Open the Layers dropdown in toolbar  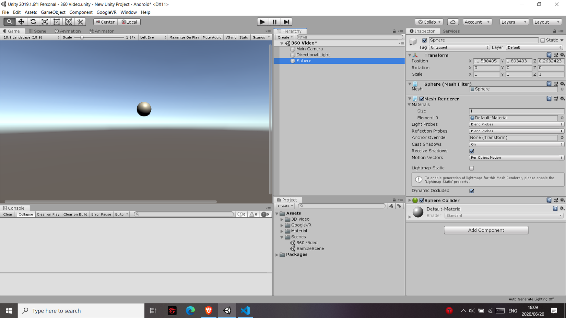tap(514, 22)
